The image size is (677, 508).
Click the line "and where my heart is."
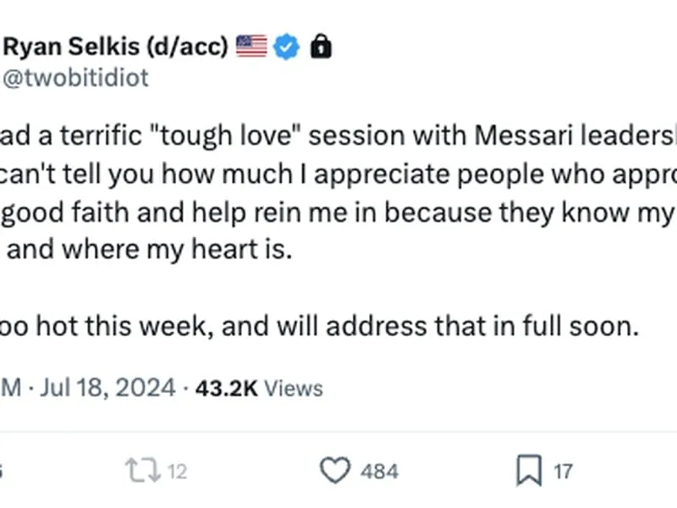pyautogui.click(x=150, y=250)
